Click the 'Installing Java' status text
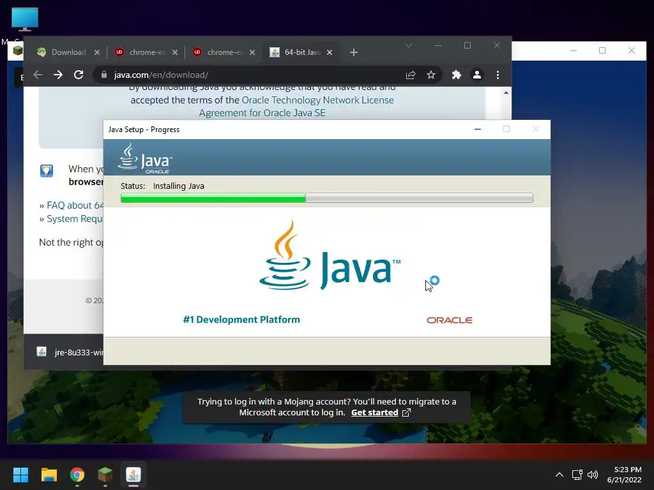The width and height of the screenshot is (654, 490). [179, 186]
